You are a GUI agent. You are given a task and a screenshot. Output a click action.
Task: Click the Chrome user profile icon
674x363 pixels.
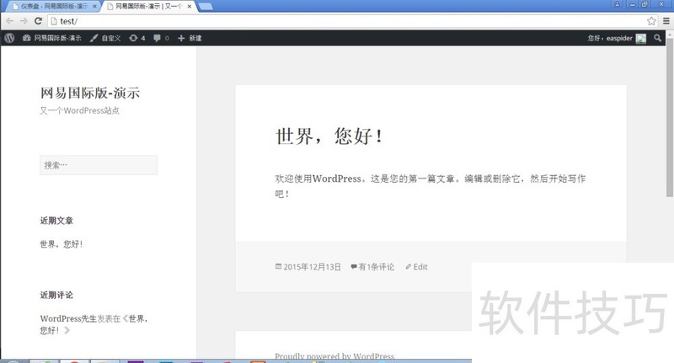(618, 4)
